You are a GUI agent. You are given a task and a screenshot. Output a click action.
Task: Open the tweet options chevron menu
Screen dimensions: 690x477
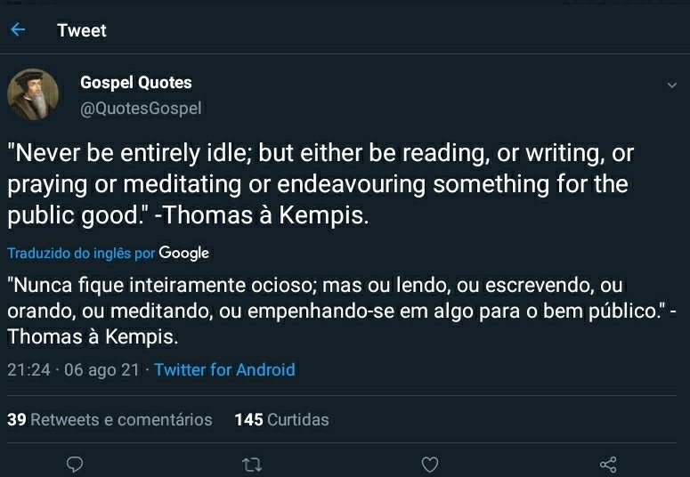pyautogui.click(x=672, y=85)
